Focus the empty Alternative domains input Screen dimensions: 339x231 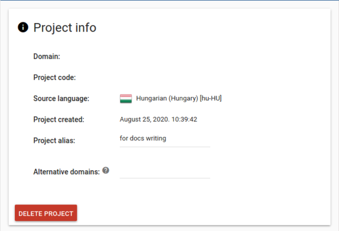[165, 171]
